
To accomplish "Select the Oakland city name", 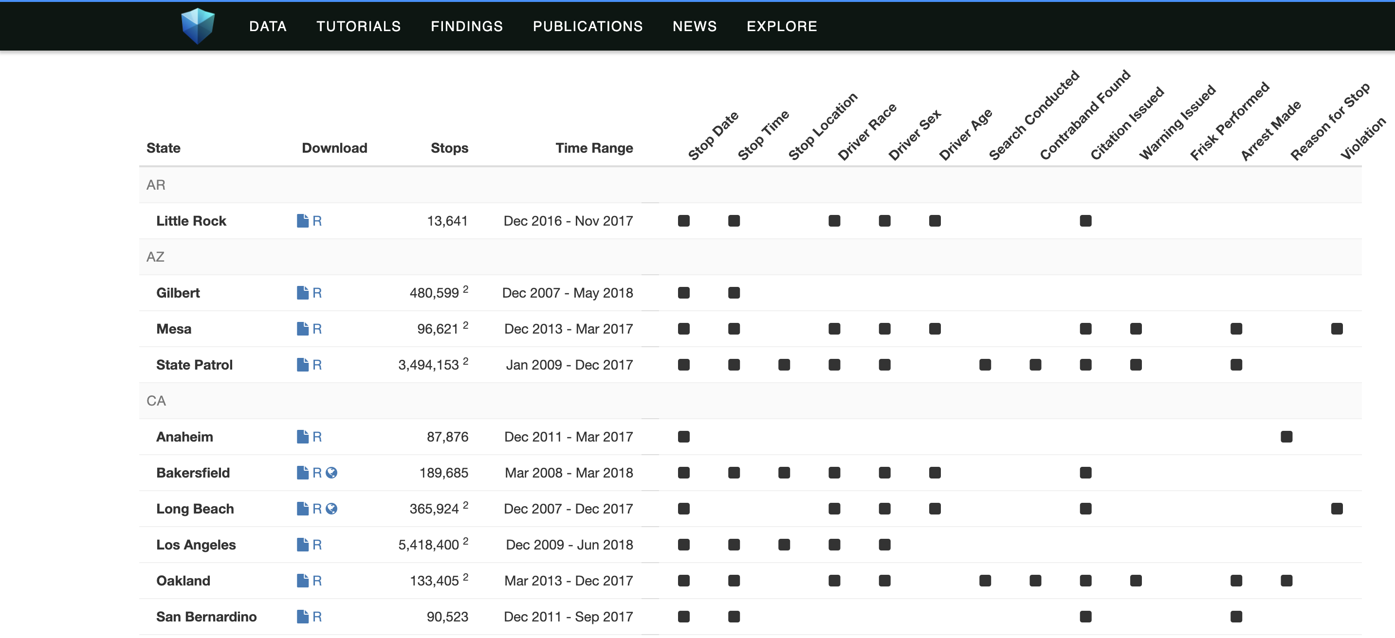I will 183,581.
